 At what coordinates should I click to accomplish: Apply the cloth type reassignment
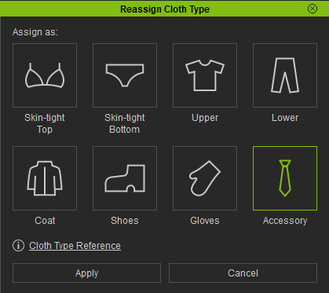[x=86, y=273]
